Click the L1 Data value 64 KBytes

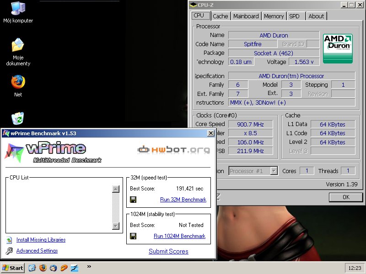pyautogui.click(x=333, y=124)
